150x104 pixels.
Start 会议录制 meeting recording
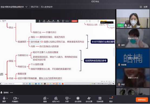78,99
